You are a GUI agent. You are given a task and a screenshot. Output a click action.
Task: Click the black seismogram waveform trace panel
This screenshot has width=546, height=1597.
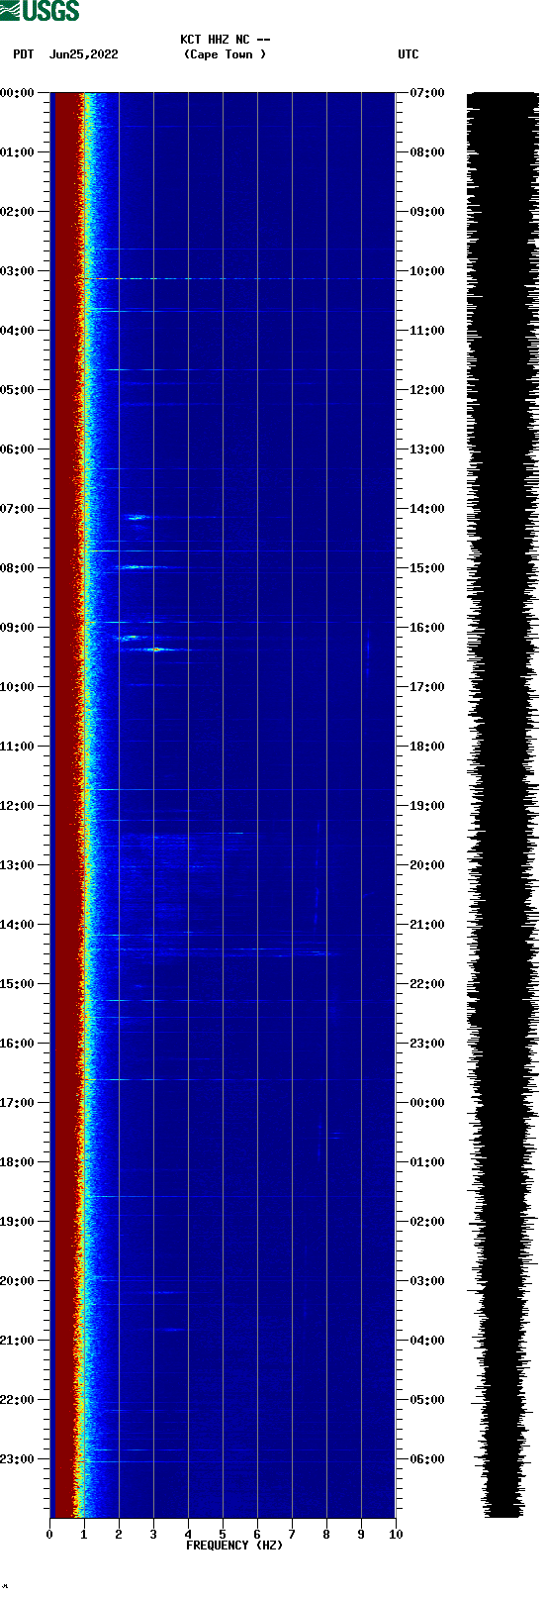502,805
